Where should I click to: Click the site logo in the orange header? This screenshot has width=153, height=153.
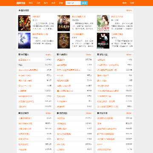coord(21,3)
